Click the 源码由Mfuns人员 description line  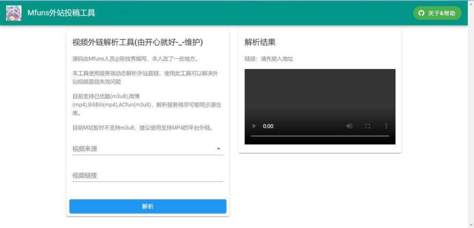136,59
